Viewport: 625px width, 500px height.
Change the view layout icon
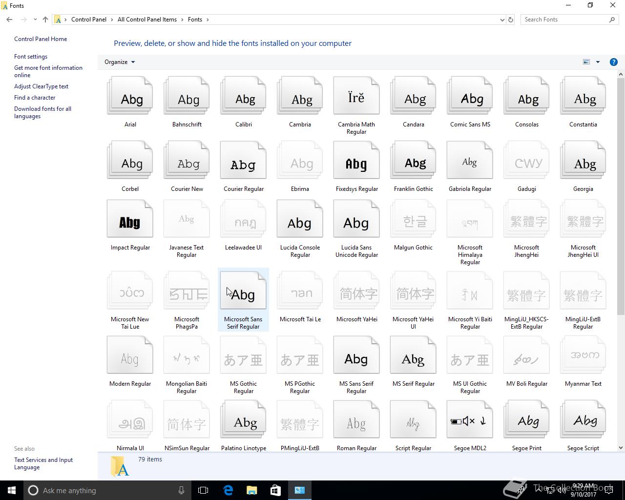tap(586, 62)
